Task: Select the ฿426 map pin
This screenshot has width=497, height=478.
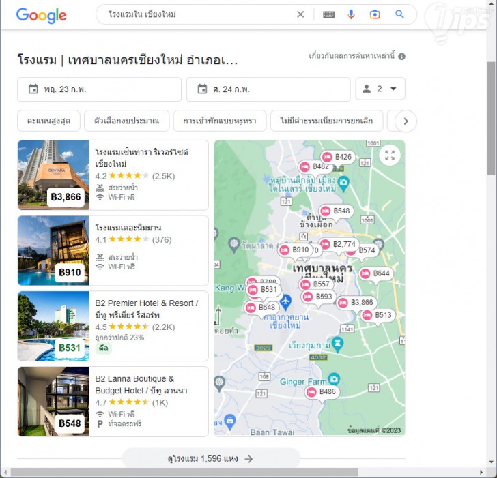Action: (338, 157)
